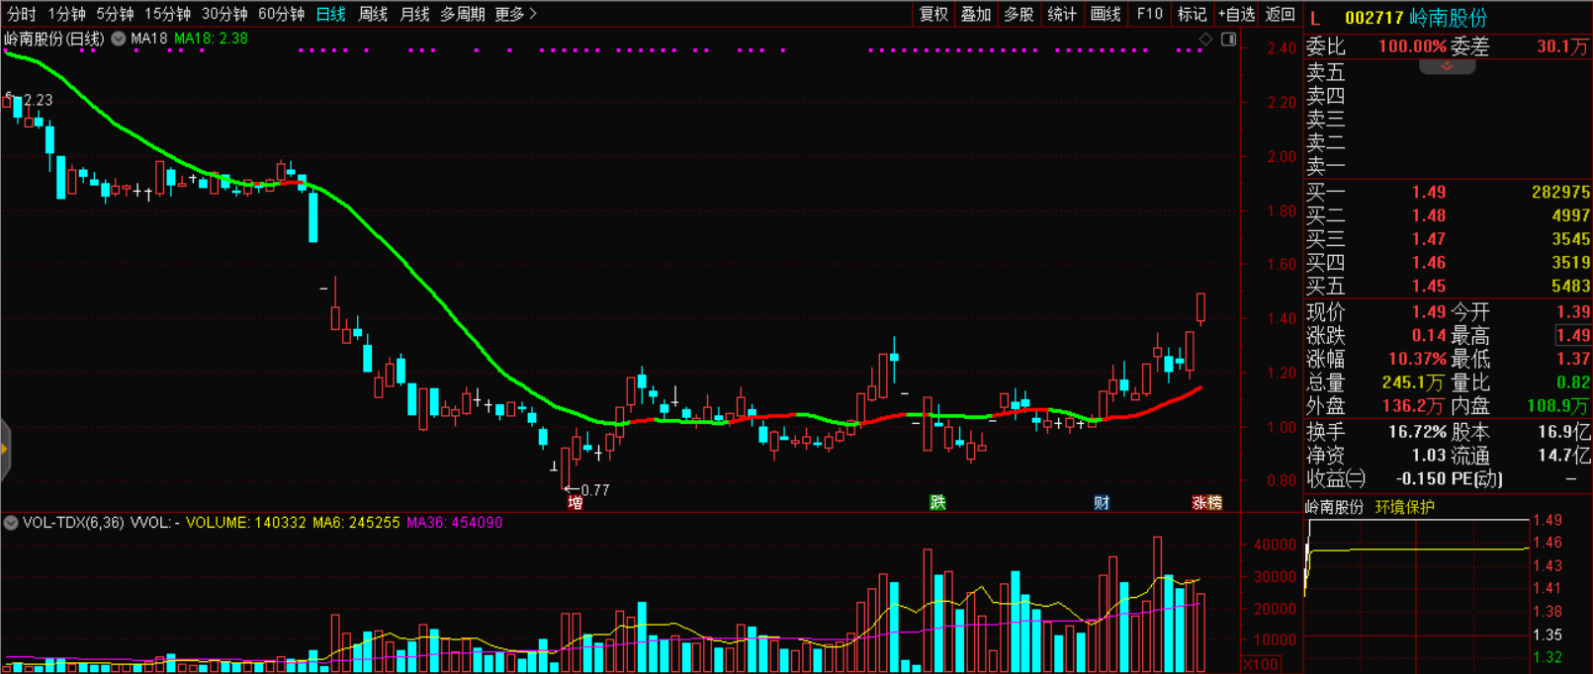Click the 委比 value 100.00%

1413,46
